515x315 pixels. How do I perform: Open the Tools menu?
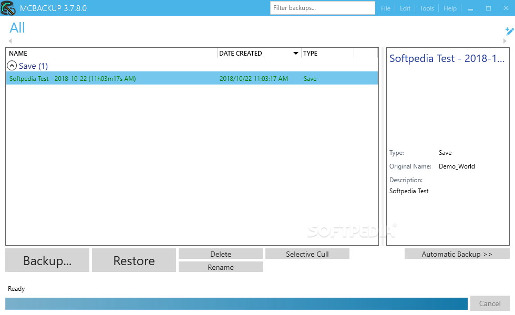click(x=427, y=8)
